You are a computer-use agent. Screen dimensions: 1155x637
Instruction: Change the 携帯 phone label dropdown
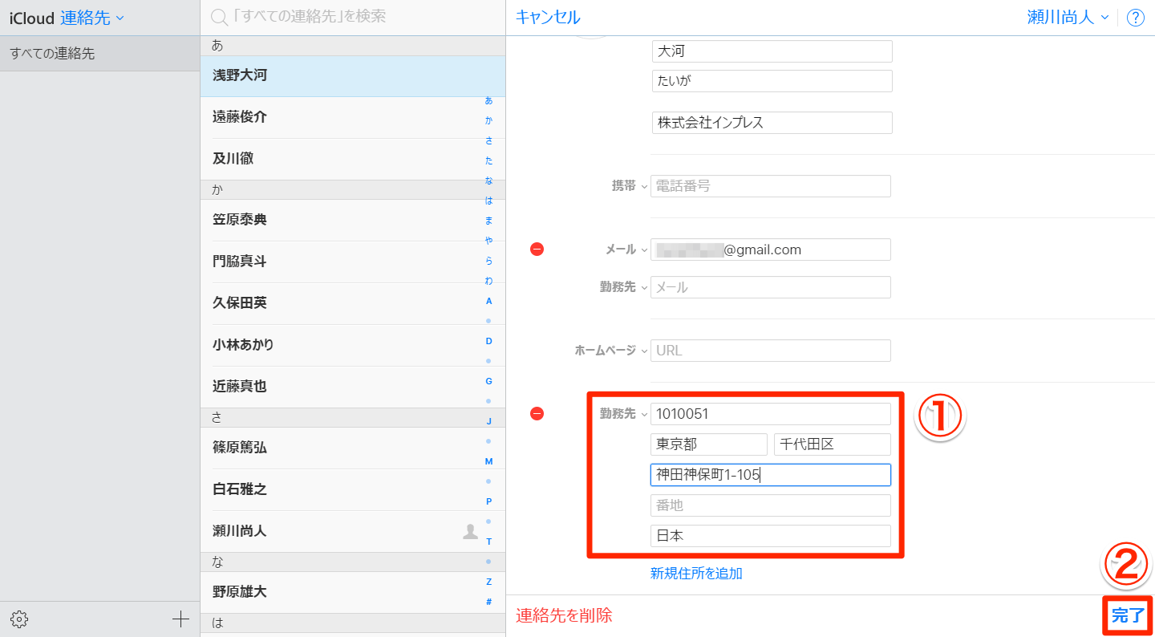pos(630,186)
